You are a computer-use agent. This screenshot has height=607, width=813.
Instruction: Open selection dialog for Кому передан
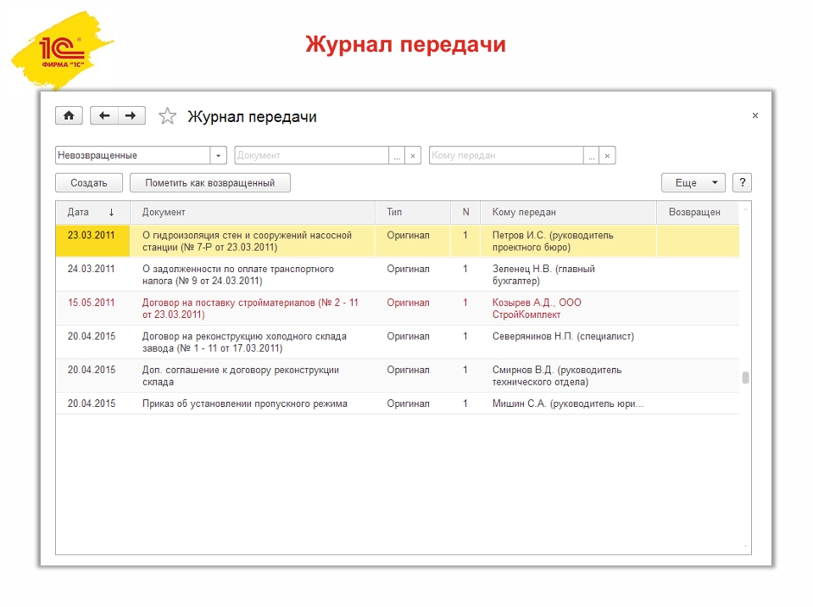(x=591, y=156)
